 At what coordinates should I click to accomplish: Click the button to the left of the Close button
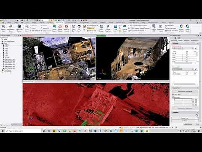pos(188,125)
